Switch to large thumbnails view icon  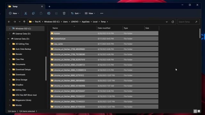[x=199, y=111]
